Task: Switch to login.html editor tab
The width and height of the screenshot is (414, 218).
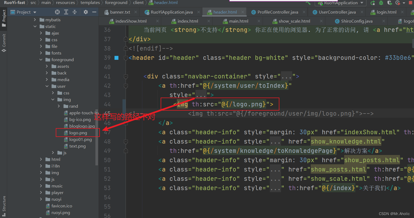Action: (x=386, y=12)
